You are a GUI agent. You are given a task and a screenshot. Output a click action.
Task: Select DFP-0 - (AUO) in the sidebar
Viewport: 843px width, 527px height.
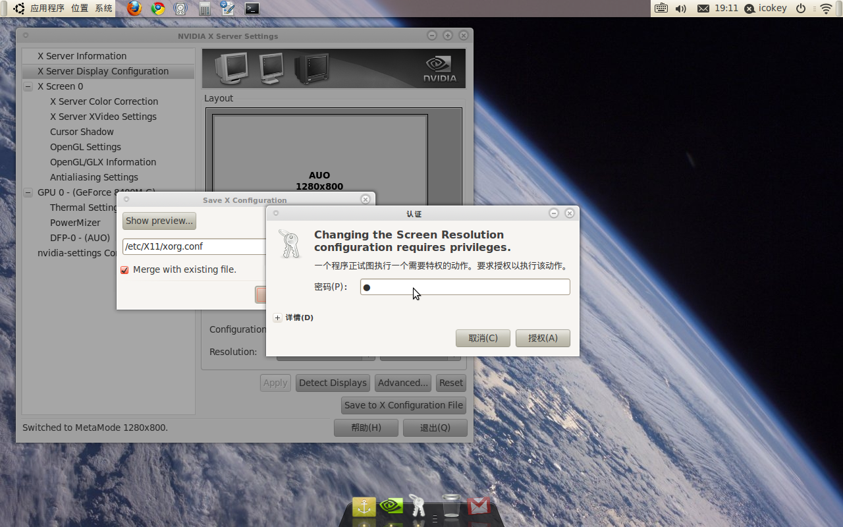coord(80,238)
